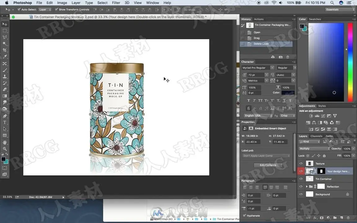Switch to the Actions tab

tap(259, 19)
